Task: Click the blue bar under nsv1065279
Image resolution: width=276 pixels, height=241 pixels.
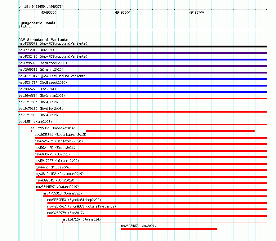Action: [x=143, y=92]
